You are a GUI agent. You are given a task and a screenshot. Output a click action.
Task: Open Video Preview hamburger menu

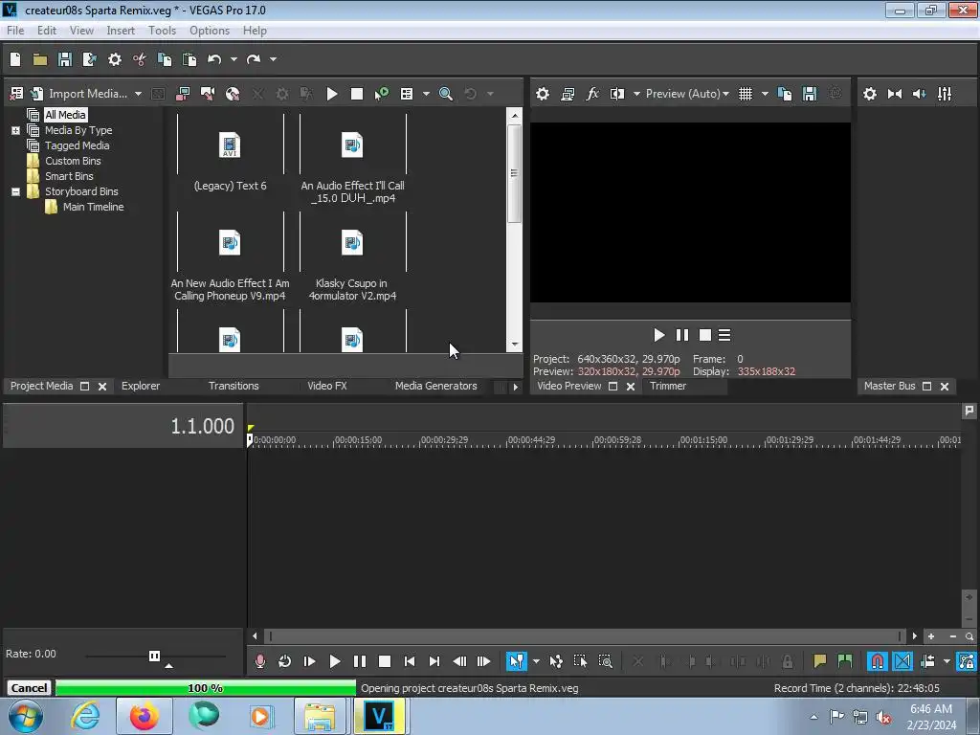coord(724,336)
